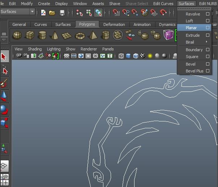Viewport: 218px width, 187px height.
Task: Open the shelf options down arrow
Action: pyautogui.click(x=4, y=40)
